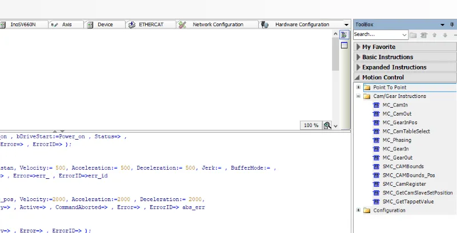Select the MC_GearIn function block
The width and height of the screenshot is (457, 233).
point(395,149)
